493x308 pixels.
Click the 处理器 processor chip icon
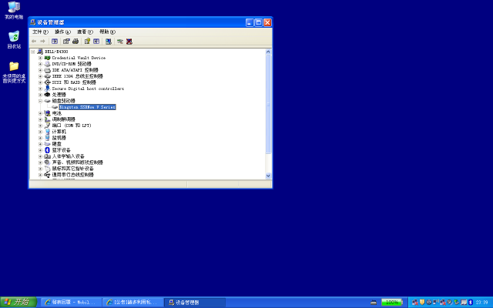[47, 95]
